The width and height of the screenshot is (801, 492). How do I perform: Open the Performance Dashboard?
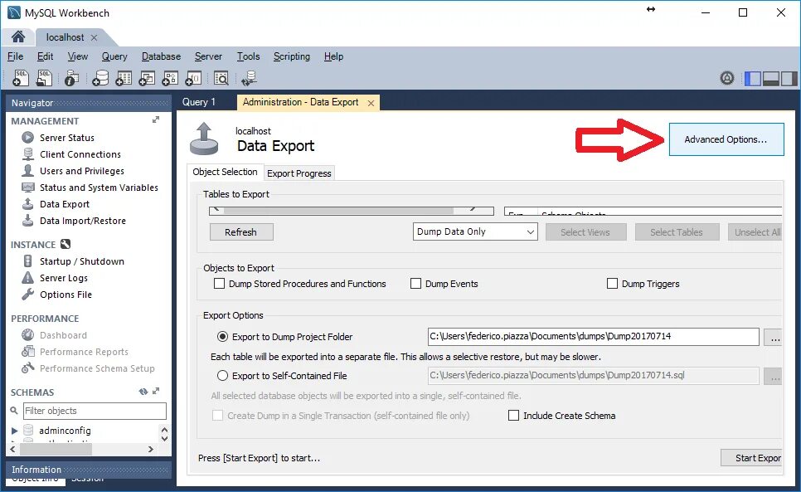coord(63,335)
